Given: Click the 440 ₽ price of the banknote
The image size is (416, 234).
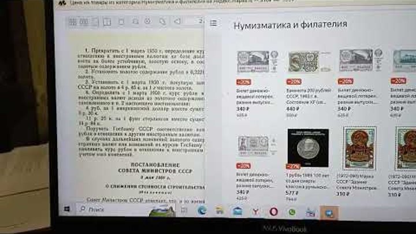Looking at the screenshot, I should click(292, 109).
